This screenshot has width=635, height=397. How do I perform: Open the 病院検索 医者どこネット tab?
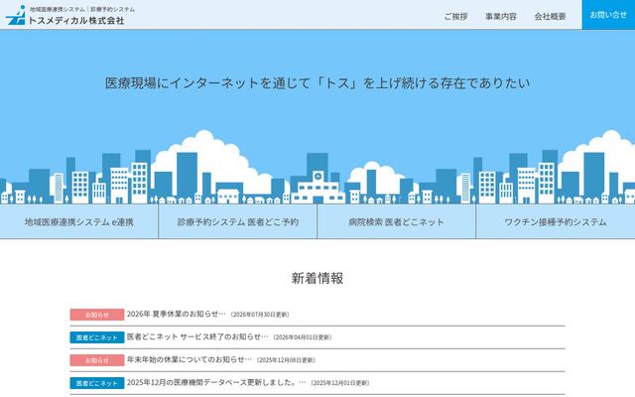click(x=397, y=221)
